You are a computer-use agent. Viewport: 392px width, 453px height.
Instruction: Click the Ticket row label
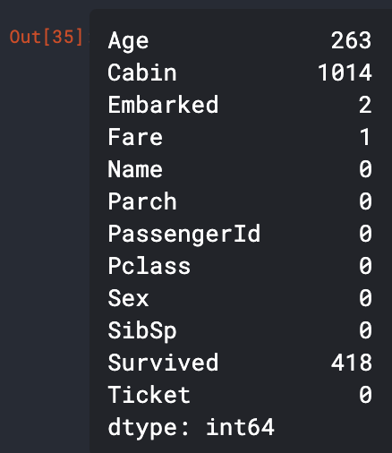(149, 395)
